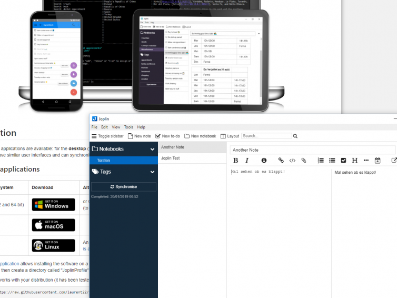
Task: Insert a hyperlink with link icon
Action: (281, 161)
